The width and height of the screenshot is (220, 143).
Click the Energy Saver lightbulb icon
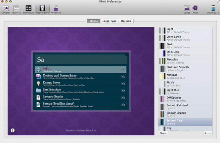tap(38, 84)
